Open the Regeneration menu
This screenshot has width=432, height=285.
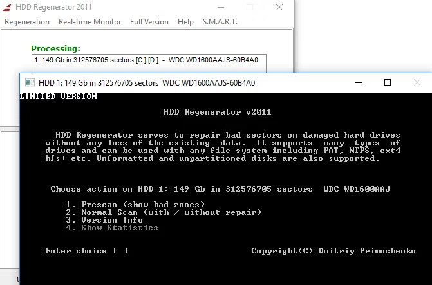tap(27, 22)
